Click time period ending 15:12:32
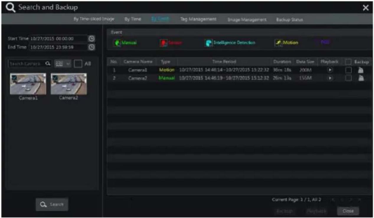 [224, 78]
